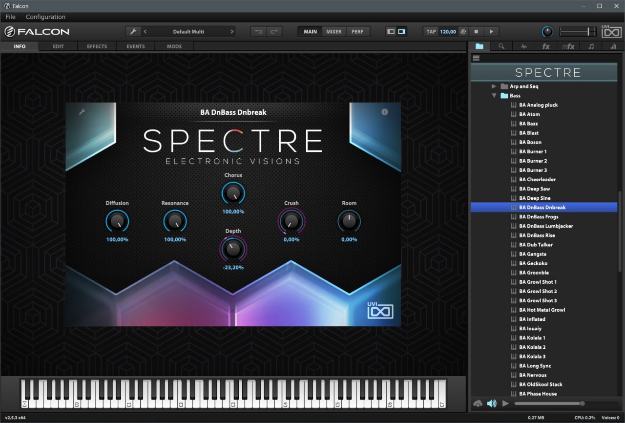
Task: Open the Configuration menu
Action: [45, 17]
